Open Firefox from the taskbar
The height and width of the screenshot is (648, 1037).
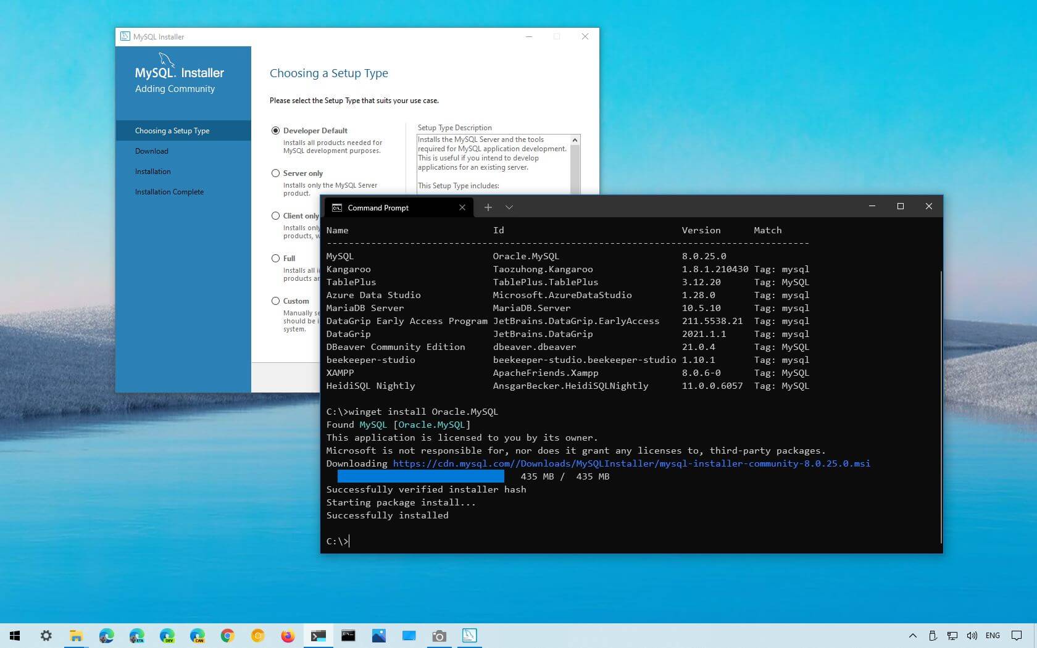point(288,636)
